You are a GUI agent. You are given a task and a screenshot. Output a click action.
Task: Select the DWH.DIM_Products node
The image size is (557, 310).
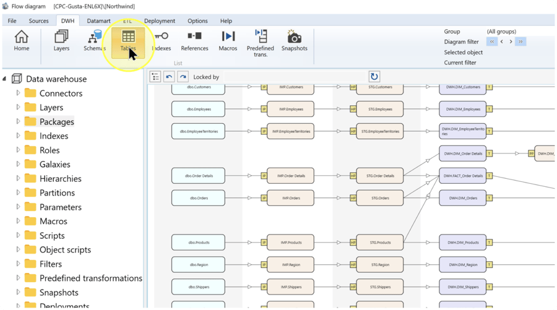pyautogui.click(x=462, y=242)
